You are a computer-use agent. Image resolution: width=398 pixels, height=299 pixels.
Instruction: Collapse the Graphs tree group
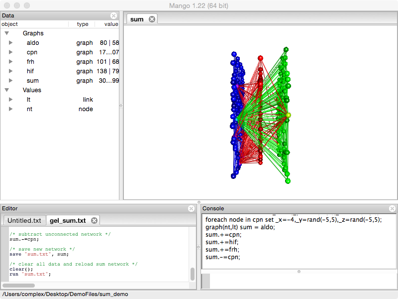[6, 33]
